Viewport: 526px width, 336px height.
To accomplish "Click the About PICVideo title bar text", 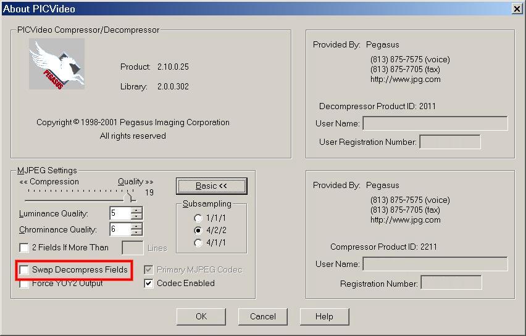I will (39, 9).
